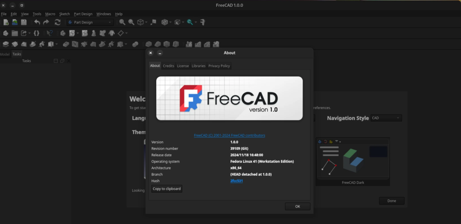Screen dimensions: 461x224
Task: Expand the draw style dropdown arrow
Action: (x=170, y=22)
